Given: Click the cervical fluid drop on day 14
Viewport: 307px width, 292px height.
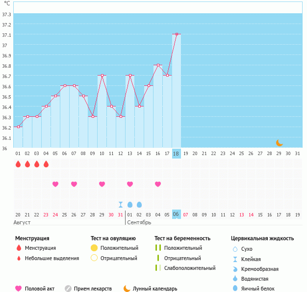Looking at the screenshot, I should [x=139, y=205].
